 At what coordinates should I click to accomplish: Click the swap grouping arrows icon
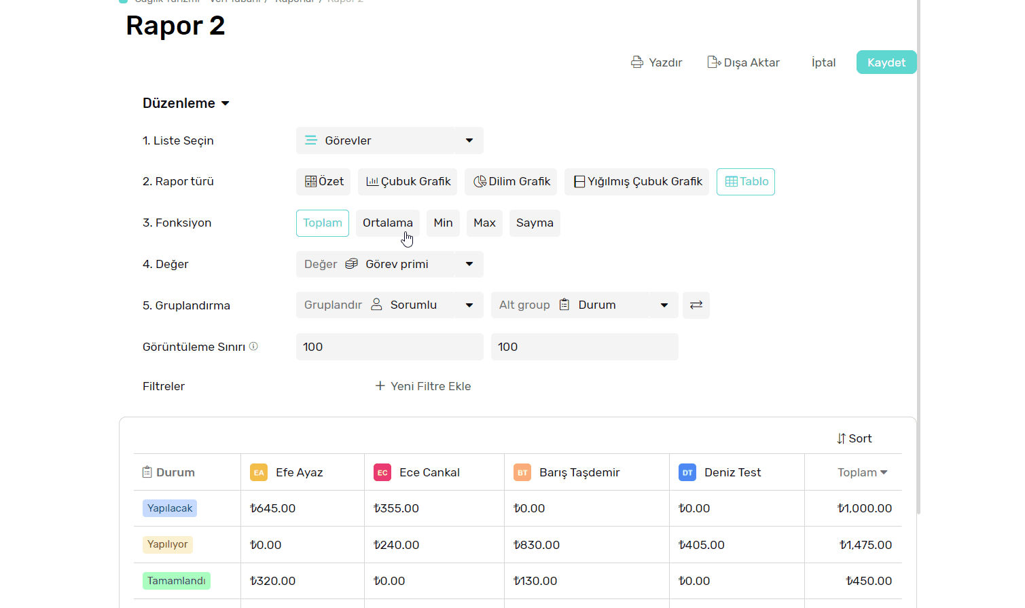tap(696, 305)
